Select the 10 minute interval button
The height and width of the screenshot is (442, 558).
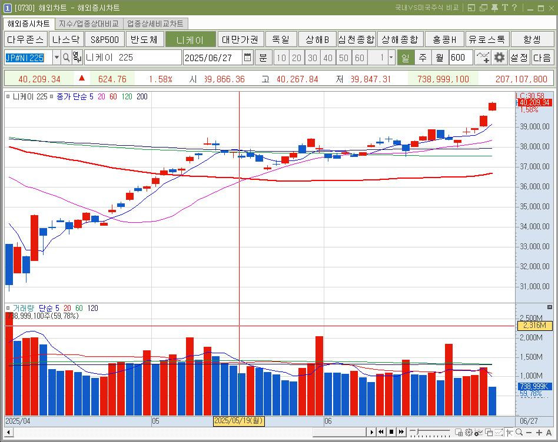281,58
